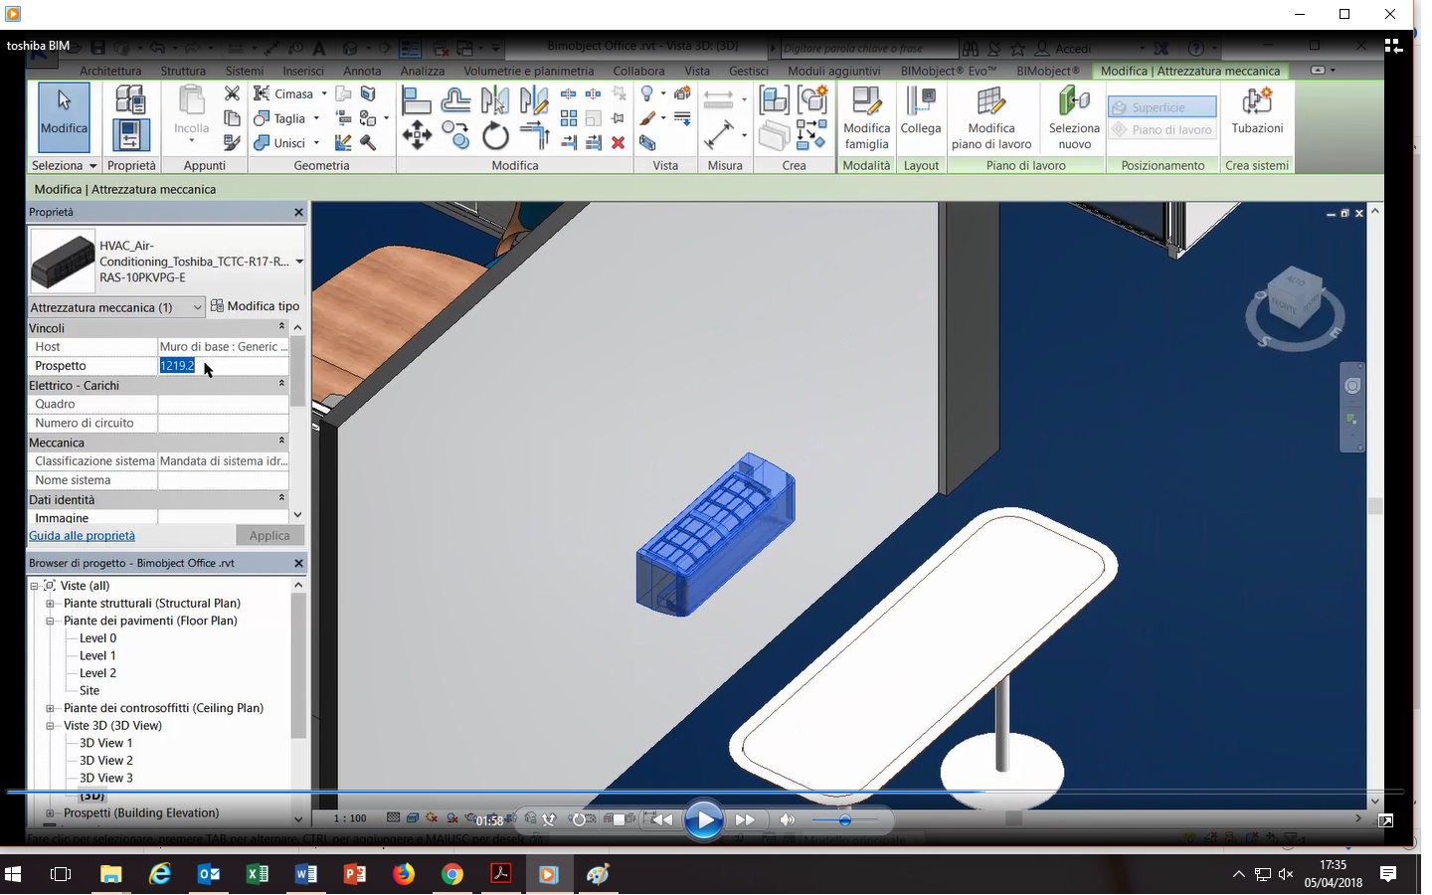Toggle shuffle in the media player

tap(548, 820)
